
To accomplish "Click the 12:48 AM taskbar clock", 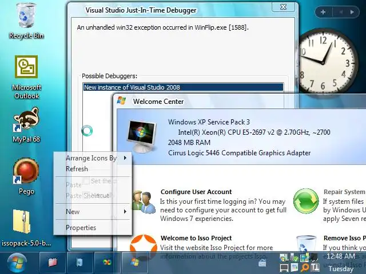I will tap(341, 256).
